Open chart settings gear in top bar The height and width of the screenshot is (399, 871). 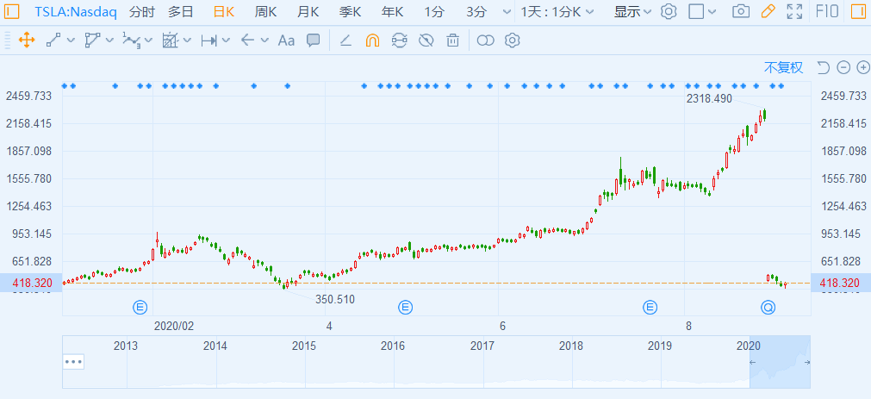(x=669, y=11)
